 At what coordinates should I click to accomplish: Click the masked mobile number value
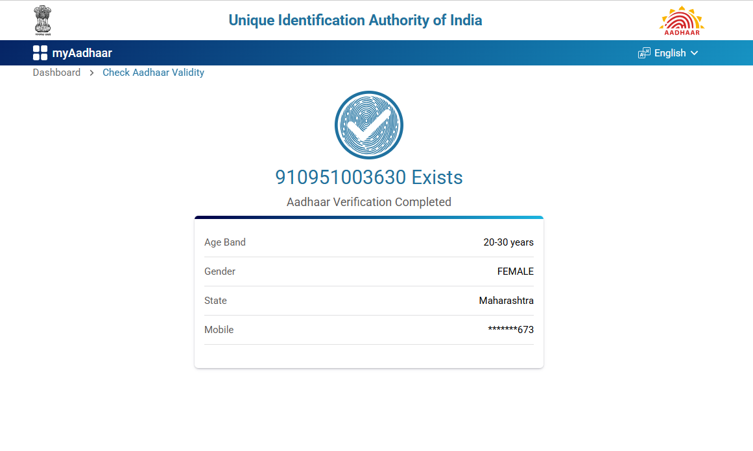[510, 330]
